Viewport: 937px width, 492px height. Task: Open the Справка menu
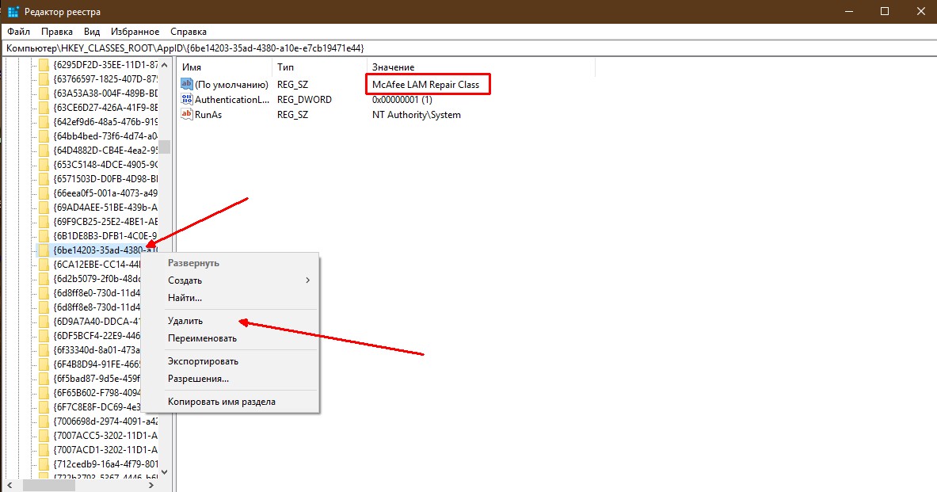(189, 32)
